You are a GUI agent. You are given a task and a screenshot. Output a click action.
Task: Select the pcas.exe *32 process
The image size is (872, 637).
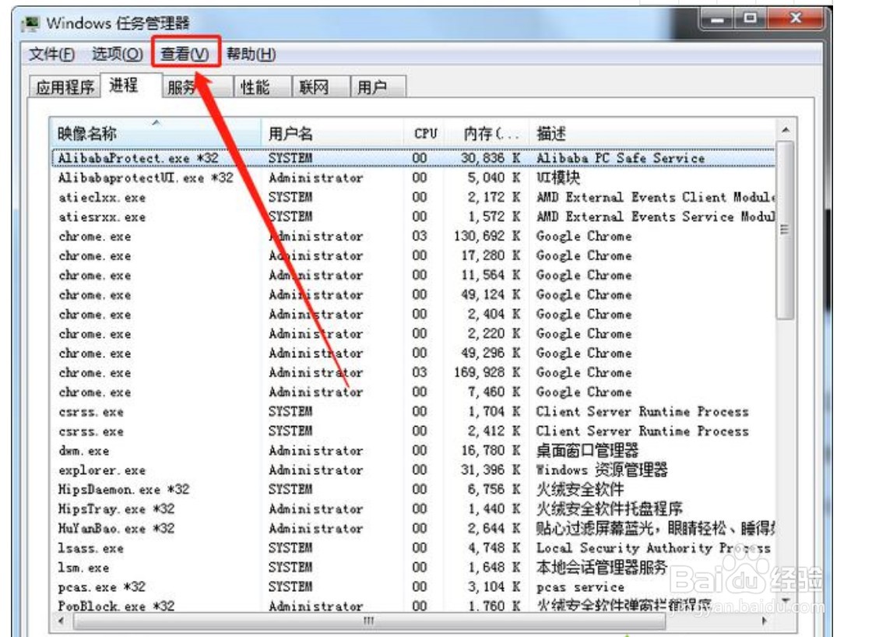coord(413,587)
